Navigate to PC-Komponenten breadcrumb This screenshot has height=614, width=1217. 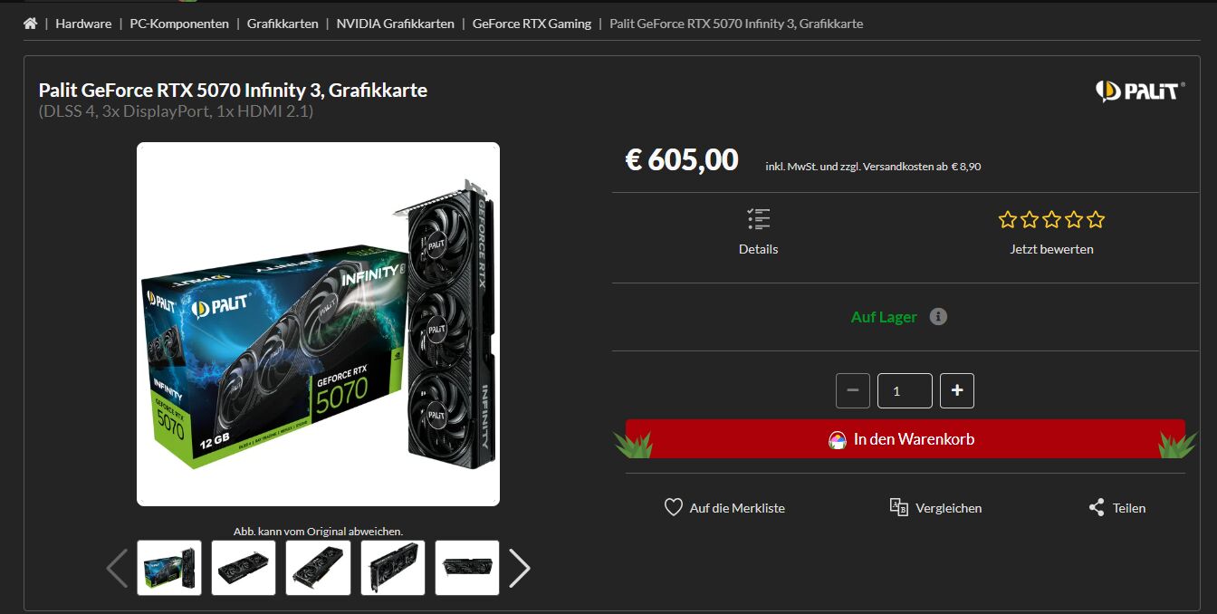click(179, 24)
